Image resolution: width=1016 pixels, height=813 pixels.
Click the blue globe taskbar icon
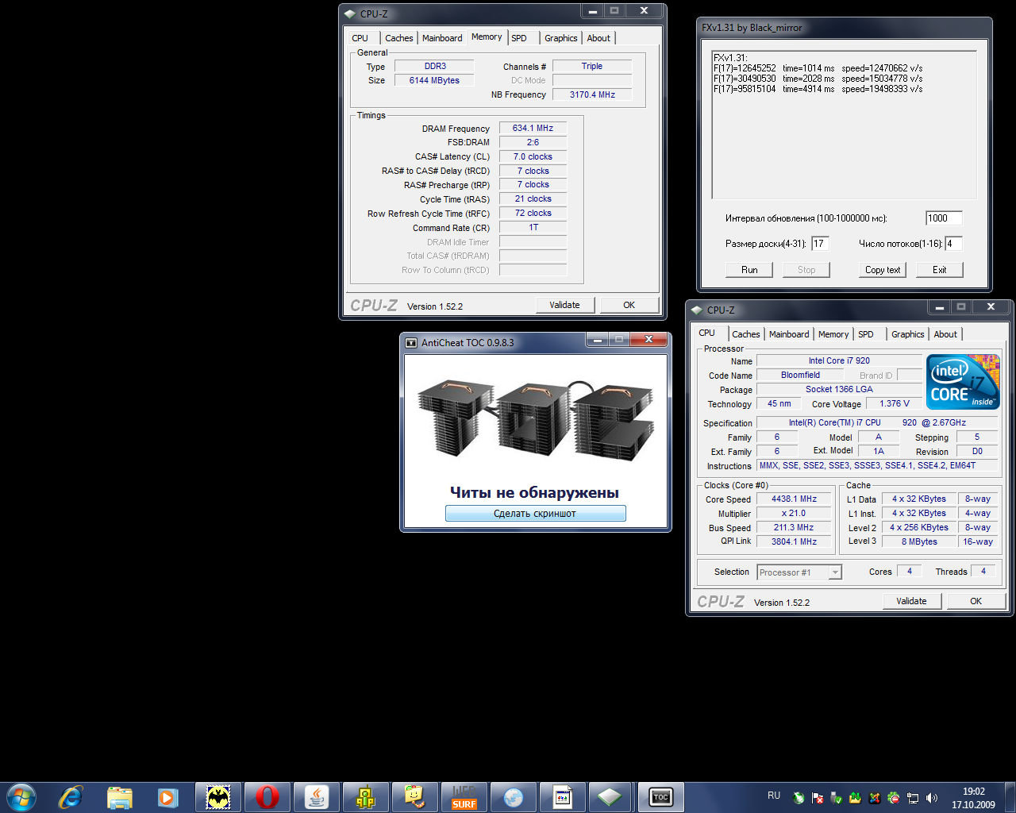pyautogui.click(x=514, y=796)
